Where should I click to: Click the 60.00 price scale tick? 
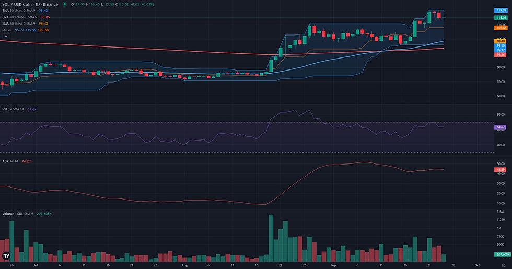[501, 96]
